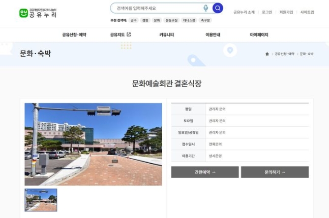The image size is (329, 218).
Task: Click the 문화예술회관 결혼식장 title
Action: [167, 84]
